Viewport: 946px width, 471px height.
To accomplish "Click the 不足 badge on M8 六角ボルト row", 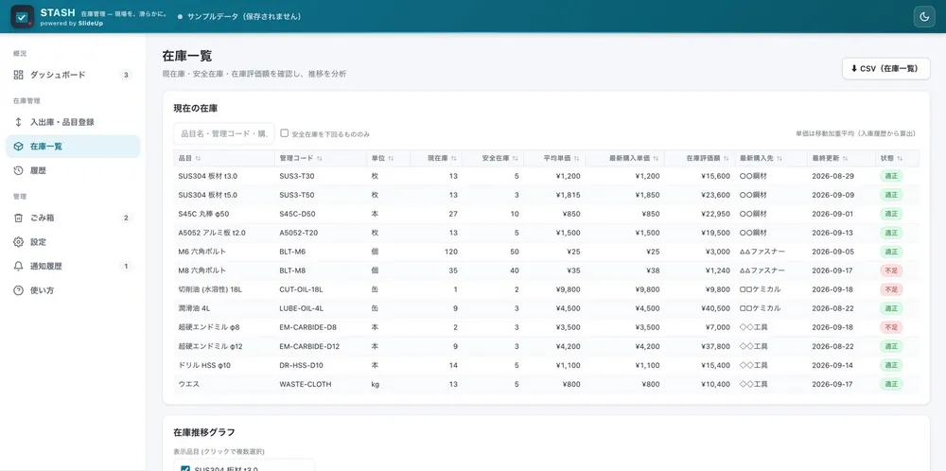I will click(x=890, y=270).
